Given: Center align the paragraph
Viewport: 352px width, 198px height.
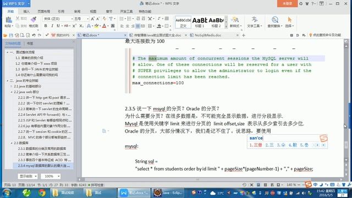Looking at the screenshot, I should click(x=127, y=26).
